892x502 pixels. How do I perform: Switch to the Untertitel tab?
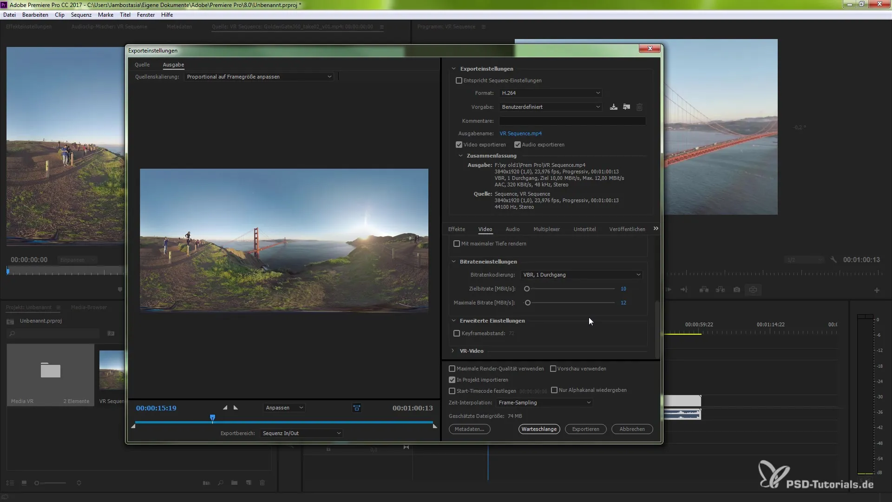pos(584,229)
